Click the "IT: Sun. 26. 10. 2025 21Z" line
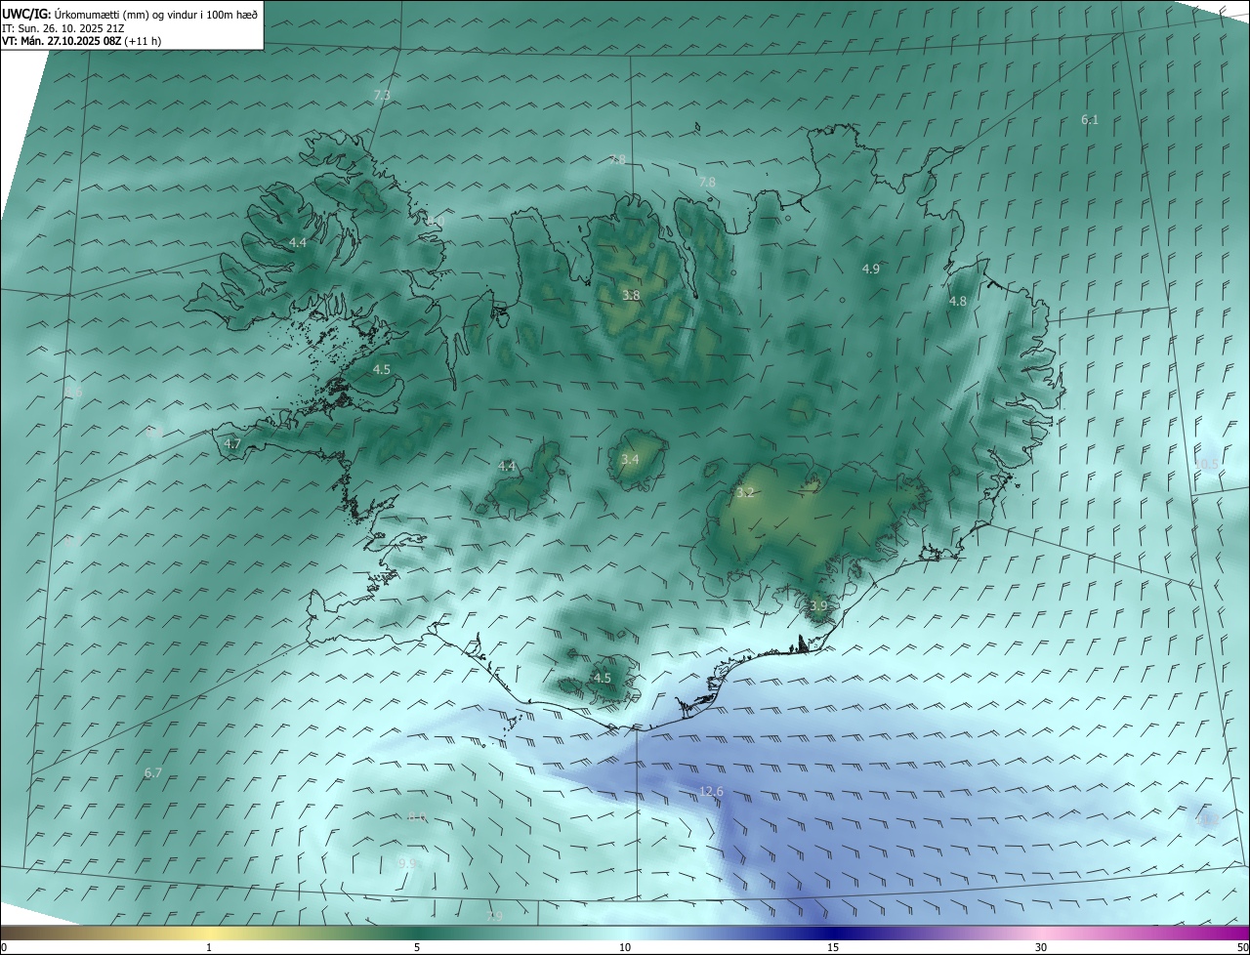 click(63, 28)
